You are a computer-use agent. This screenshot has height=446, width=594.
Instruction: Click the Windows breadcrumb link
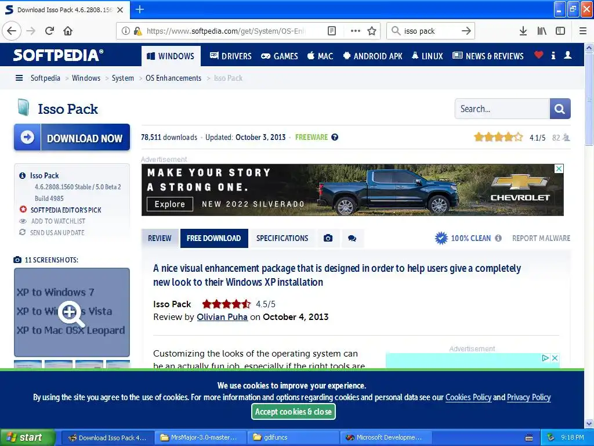86,78
